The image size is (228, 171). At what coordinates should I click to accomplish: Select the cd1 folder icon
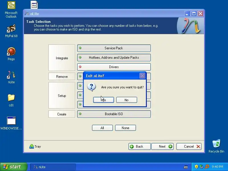coord(11,100)
